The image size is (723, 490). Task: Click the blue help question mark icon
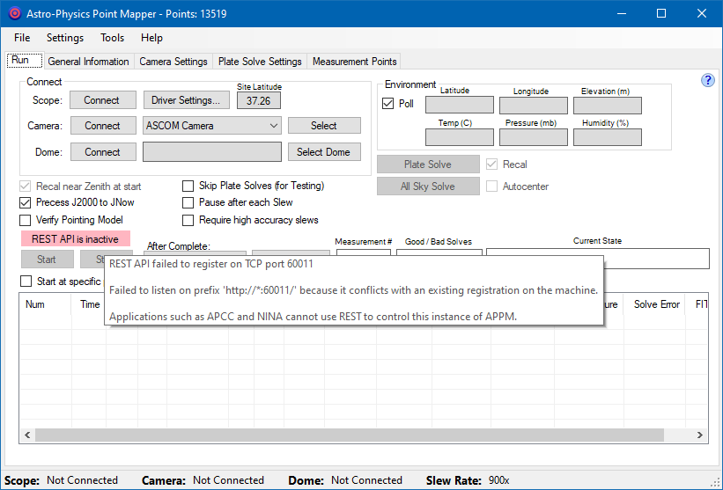(708, 80)
